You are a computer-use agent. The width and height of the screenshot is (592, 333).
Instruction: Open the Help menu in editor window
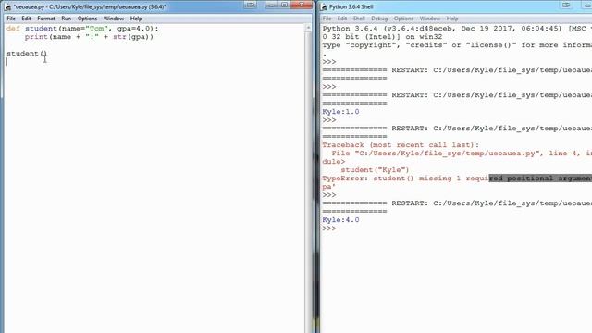(136, 18)
